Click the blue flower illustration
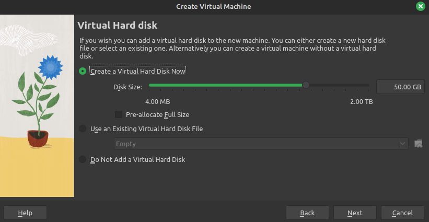The width and height of the screenshot is (429, 222). [x=51, y=67]
